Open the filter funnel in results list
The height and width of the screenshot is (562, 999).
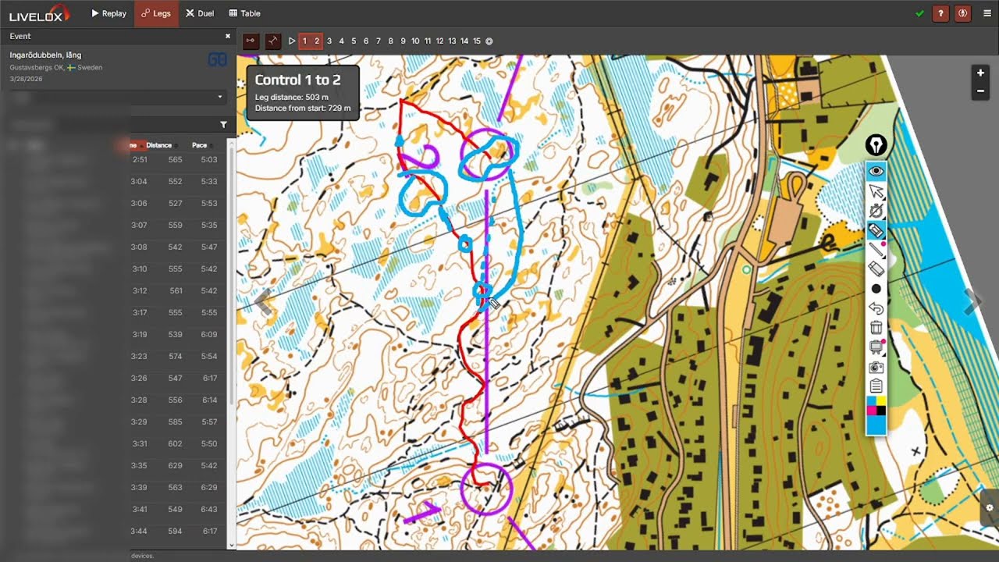tap(224, 125)
